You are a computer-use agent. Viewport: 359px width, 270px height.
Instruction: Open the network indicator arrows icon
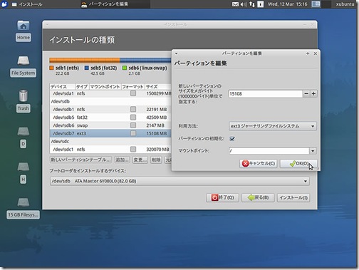[x=252, y=4]
